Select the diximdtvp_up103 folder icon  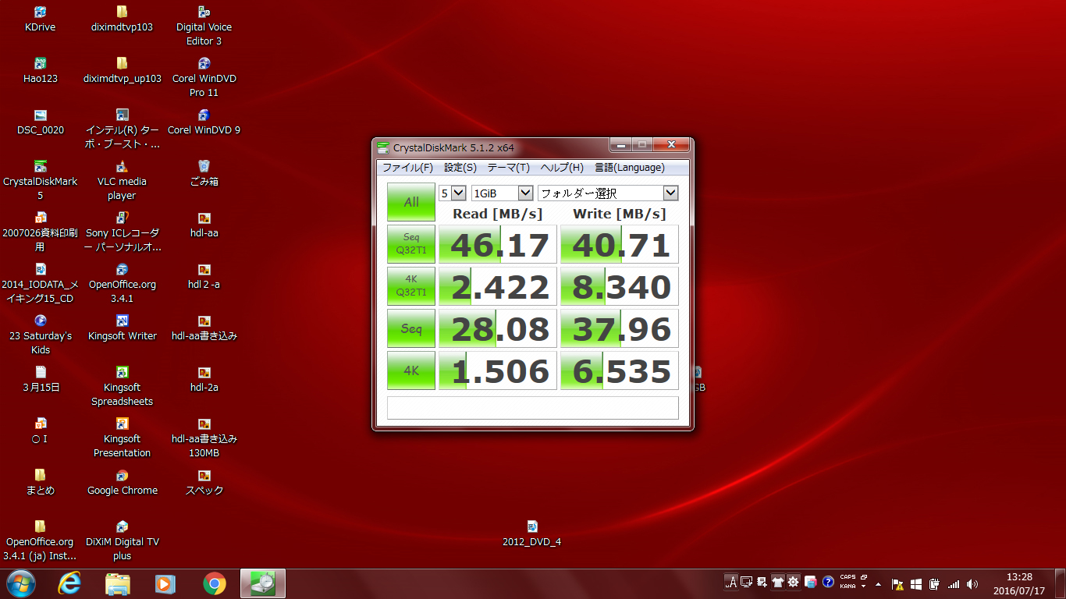122,71
